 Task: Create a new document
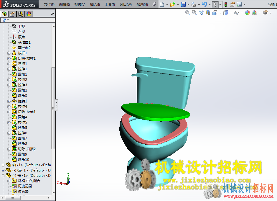[162, 4]
